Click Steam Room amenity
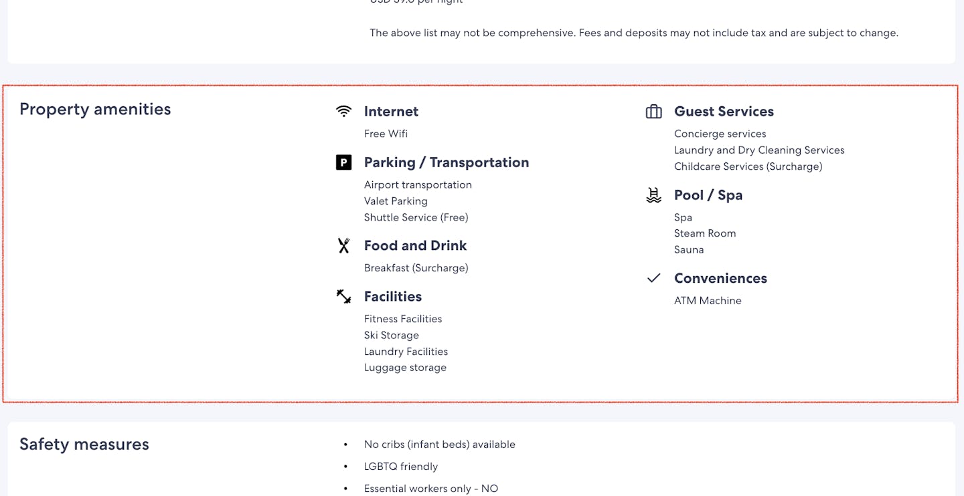Image resolution: width=964 pixels, height=496 pixels. pos(705,233)
